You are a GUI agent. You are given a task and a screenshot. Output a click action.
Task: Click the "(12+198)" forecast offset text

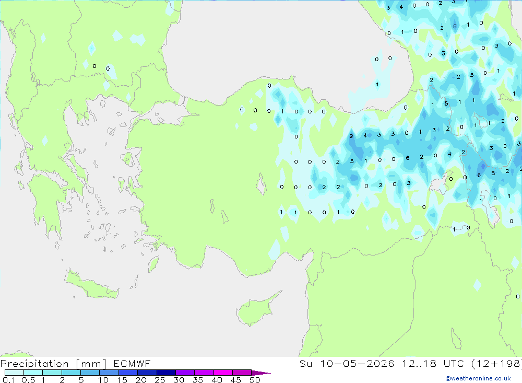click(x=497, y=363)
